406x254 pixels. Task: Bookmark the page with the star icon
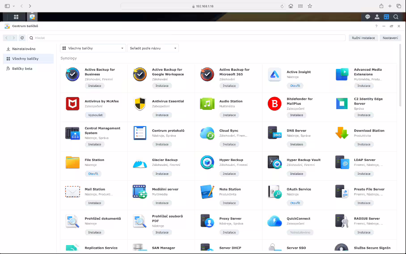[310, 6]
